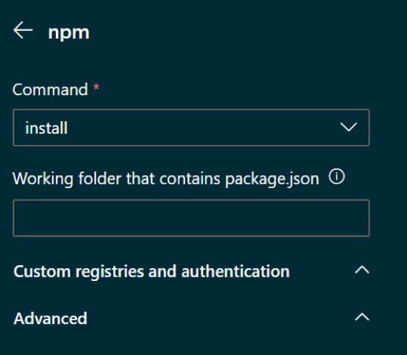Viewport: 407px width, 355px height.
Task: Click the red required asterisk next to Command
Action: tap(97, 87)
